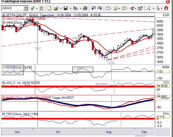Click the red horizontal band in UOS panel
Screen dimensions: 173x137
(x=78, y=86)
